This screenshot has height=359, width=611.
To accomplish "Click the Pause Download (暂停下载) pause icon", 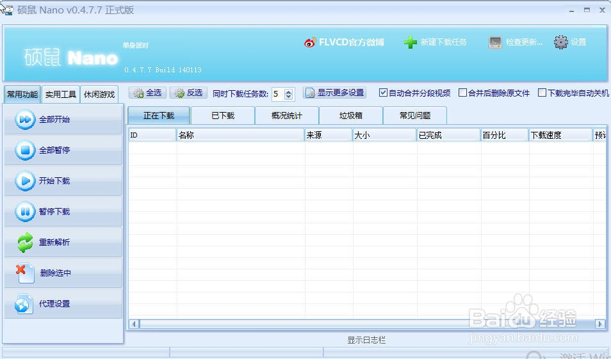I will 25,211.
